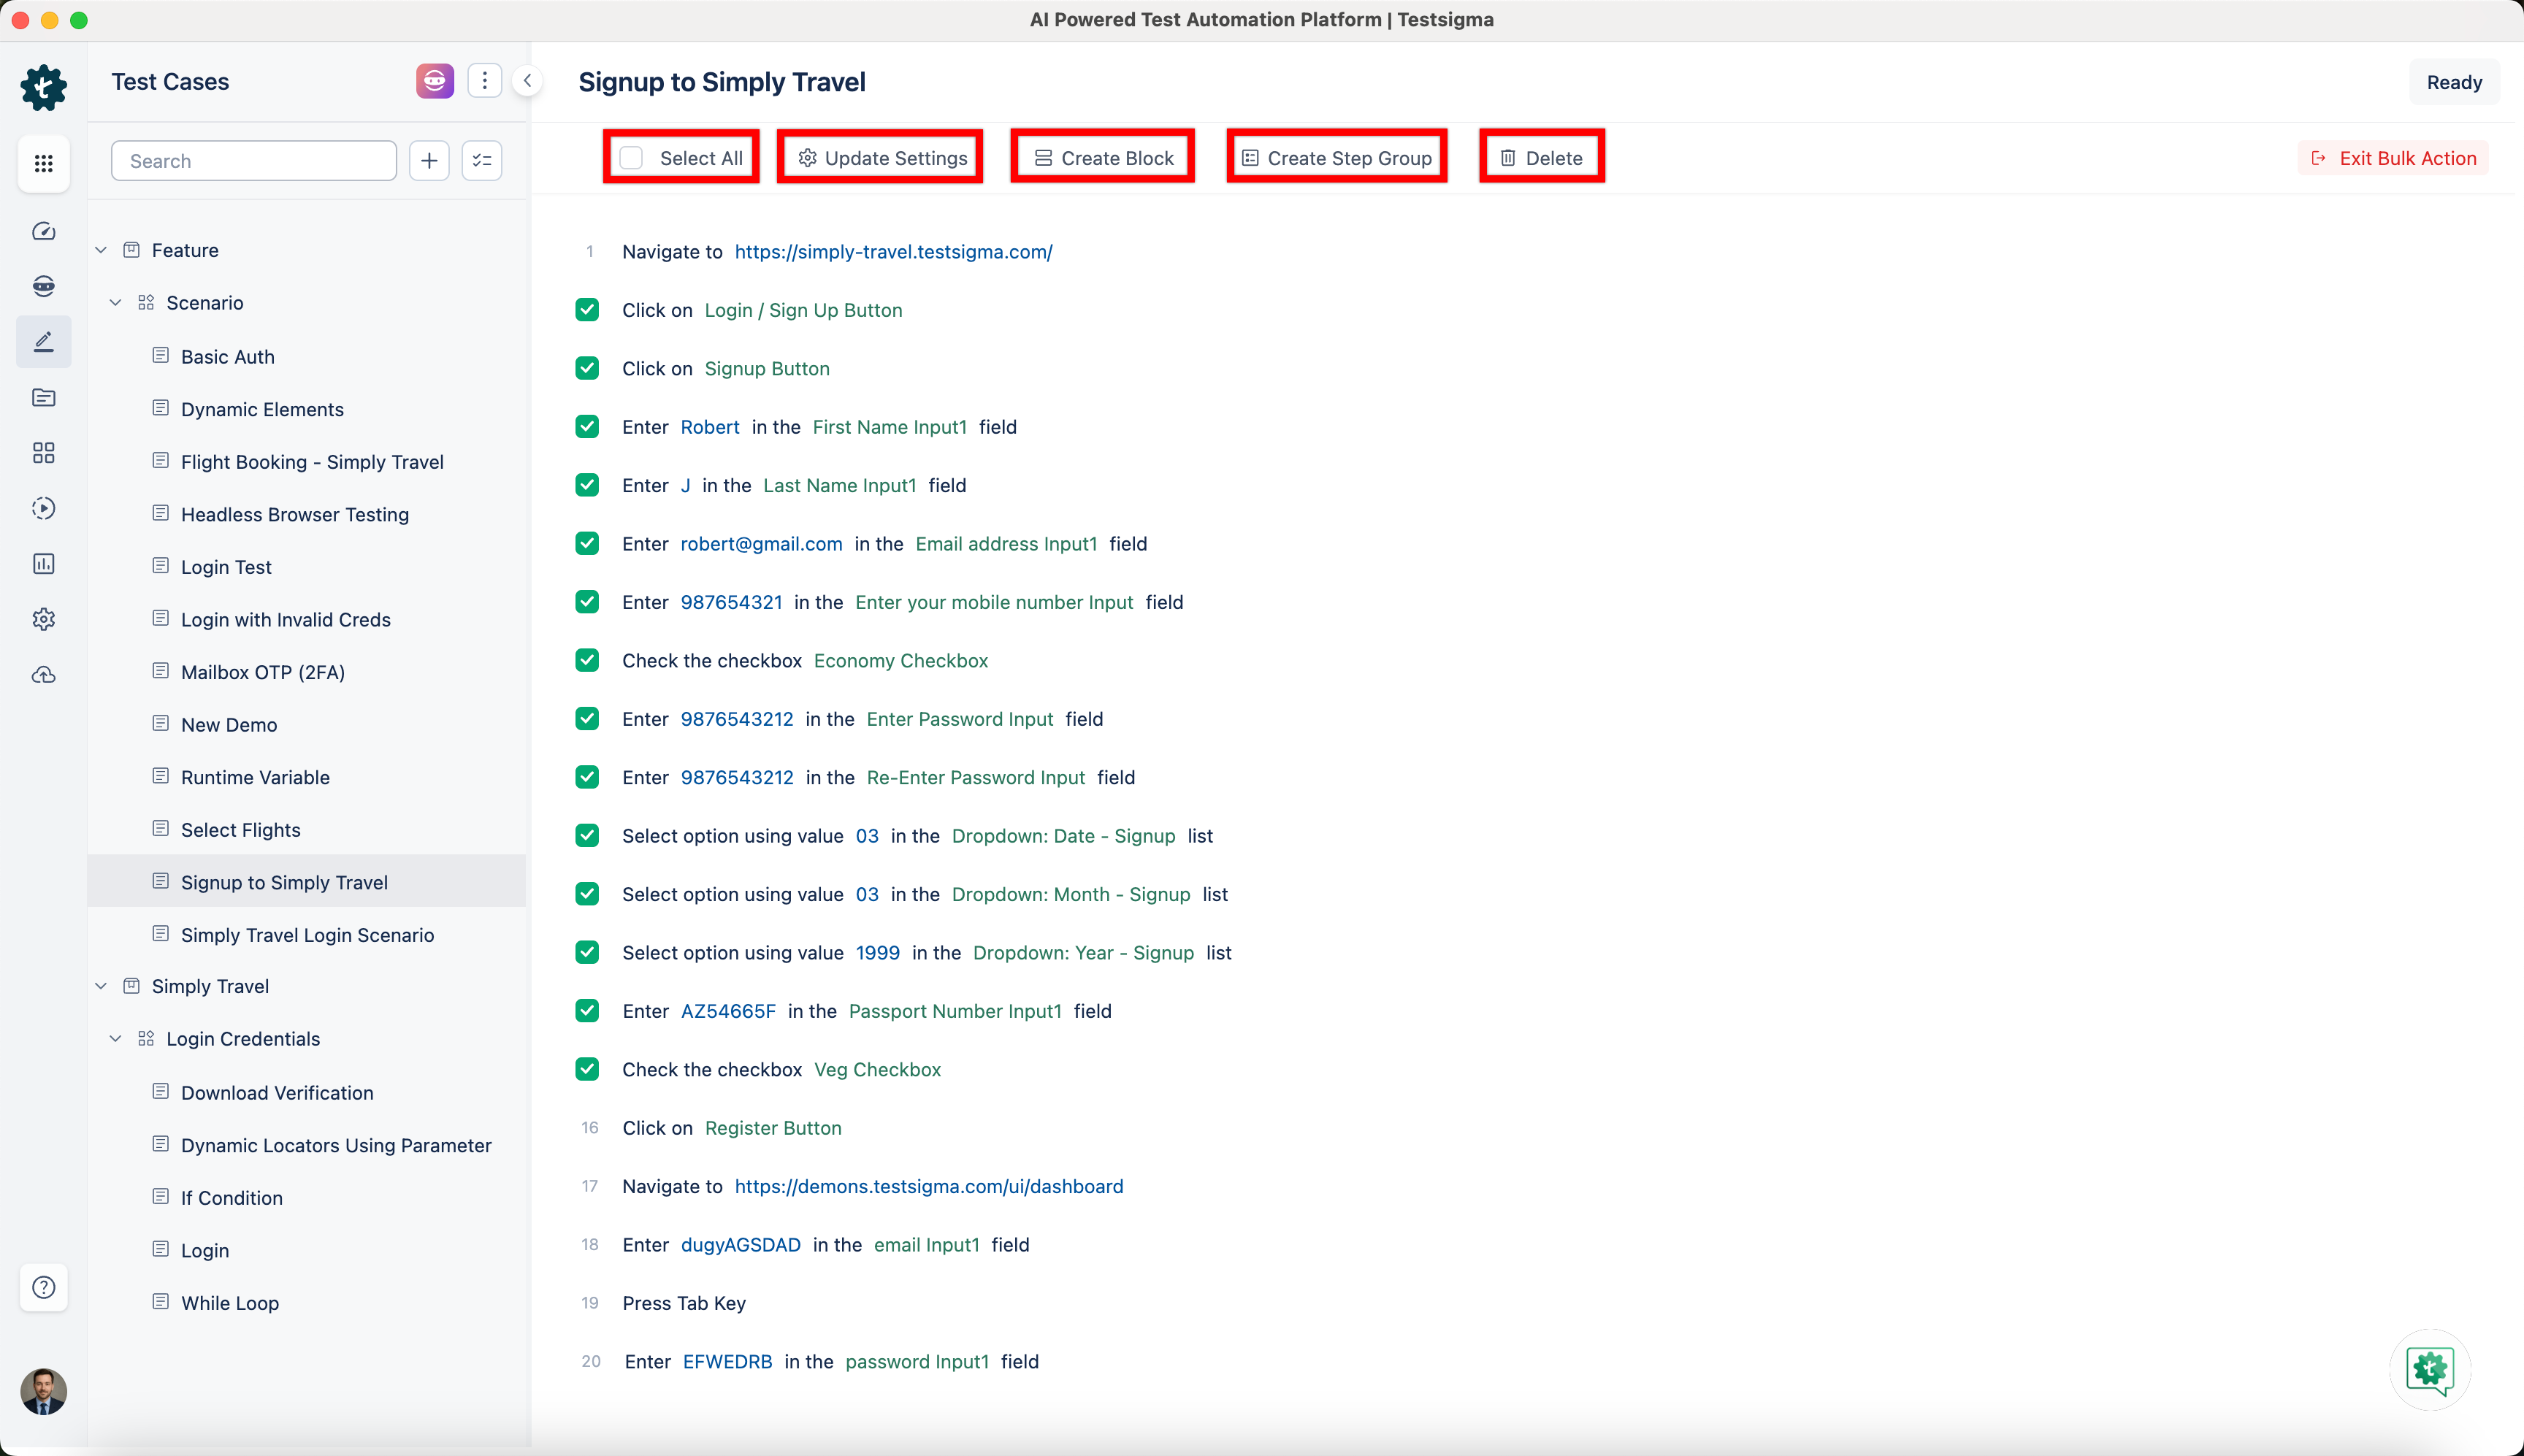Click the test case Search field
The image size is (2524, 1456).
tap(254, 161)
